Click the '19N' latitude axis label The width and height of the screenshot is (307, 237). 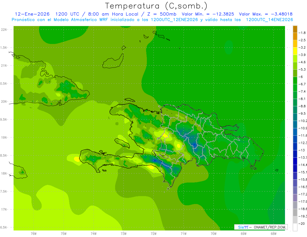click(x=4, y=138)
